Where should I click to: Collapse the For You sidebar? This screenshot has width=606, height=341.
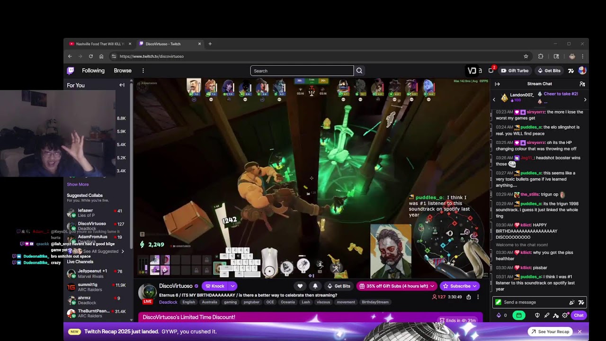(122, 85)
